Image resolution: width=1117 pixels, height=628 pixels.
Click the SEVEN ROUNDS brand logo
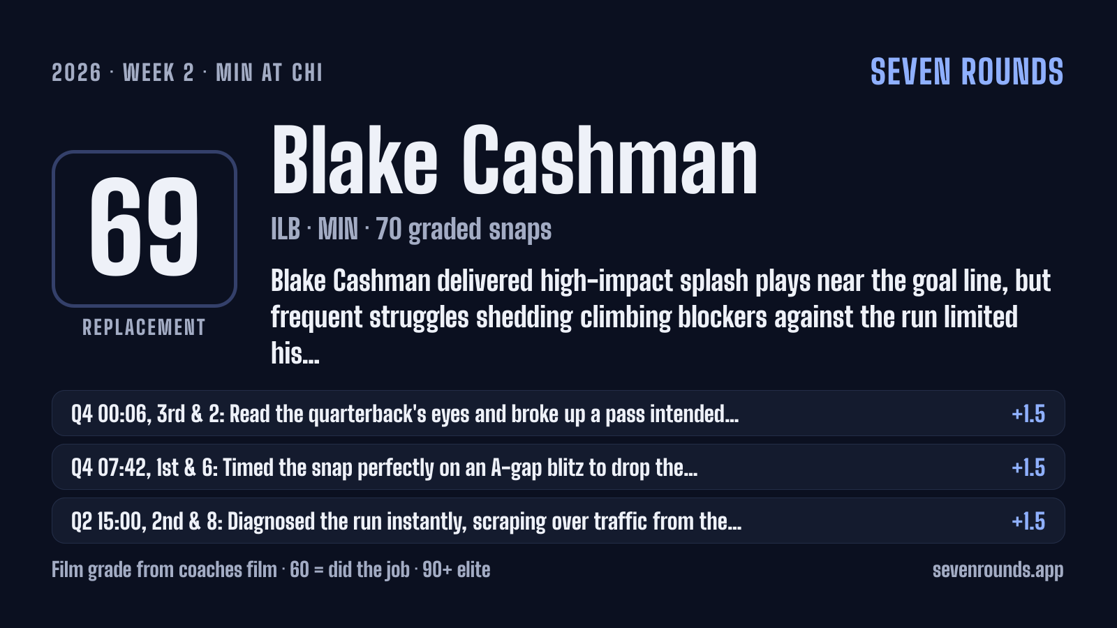[x=967, y=72]
